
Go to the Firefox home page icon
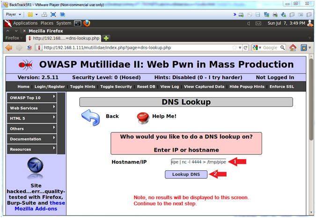coord(293,48)
